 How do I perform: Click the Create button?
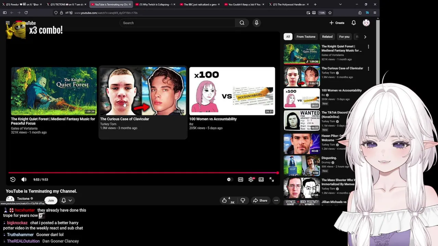(x=337, y=23)
